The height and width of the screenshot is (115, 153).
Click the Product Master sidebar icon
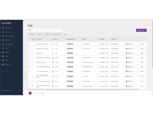coord(3,36)
